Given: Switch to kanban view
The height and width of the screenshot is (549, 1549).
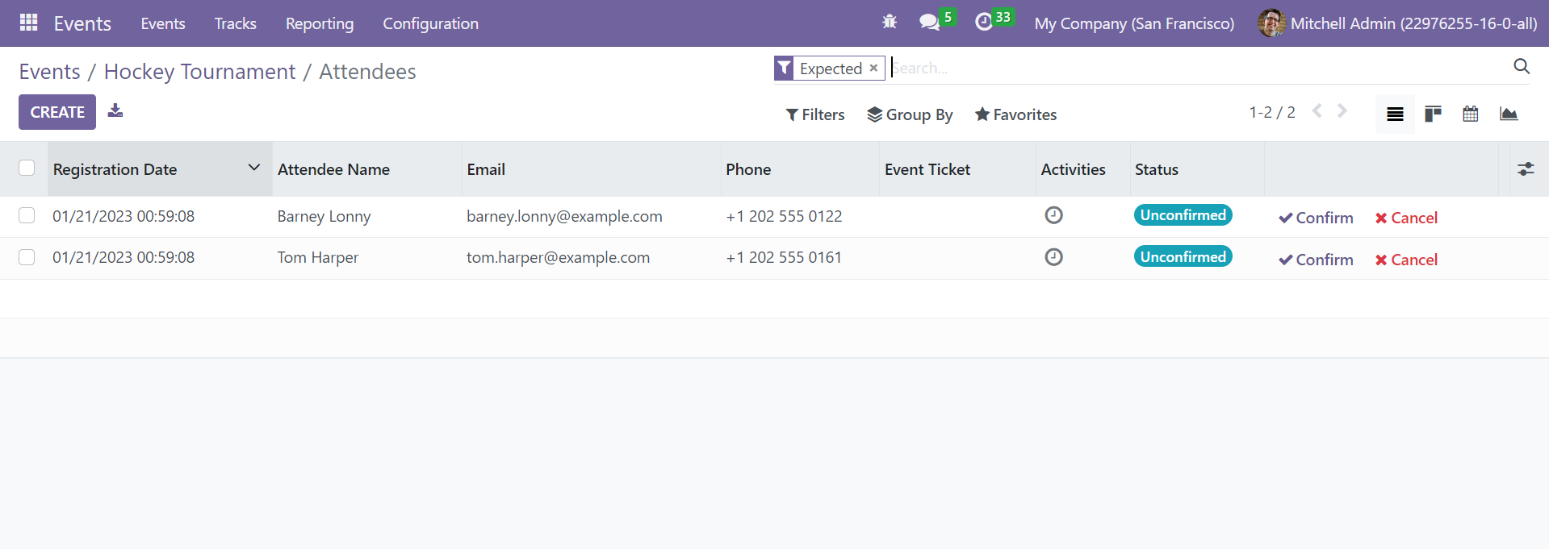Looking at the screenshot, I should 1433,114.
